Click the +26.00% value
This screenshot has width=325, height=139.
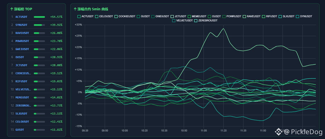(x=56, y=33)
